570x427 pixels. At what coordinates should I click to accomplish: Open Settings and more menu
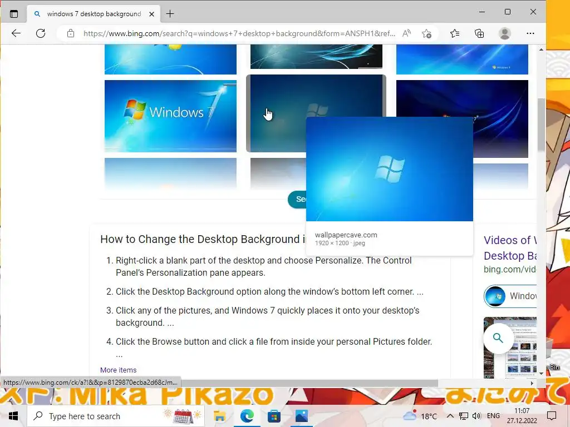530,33
